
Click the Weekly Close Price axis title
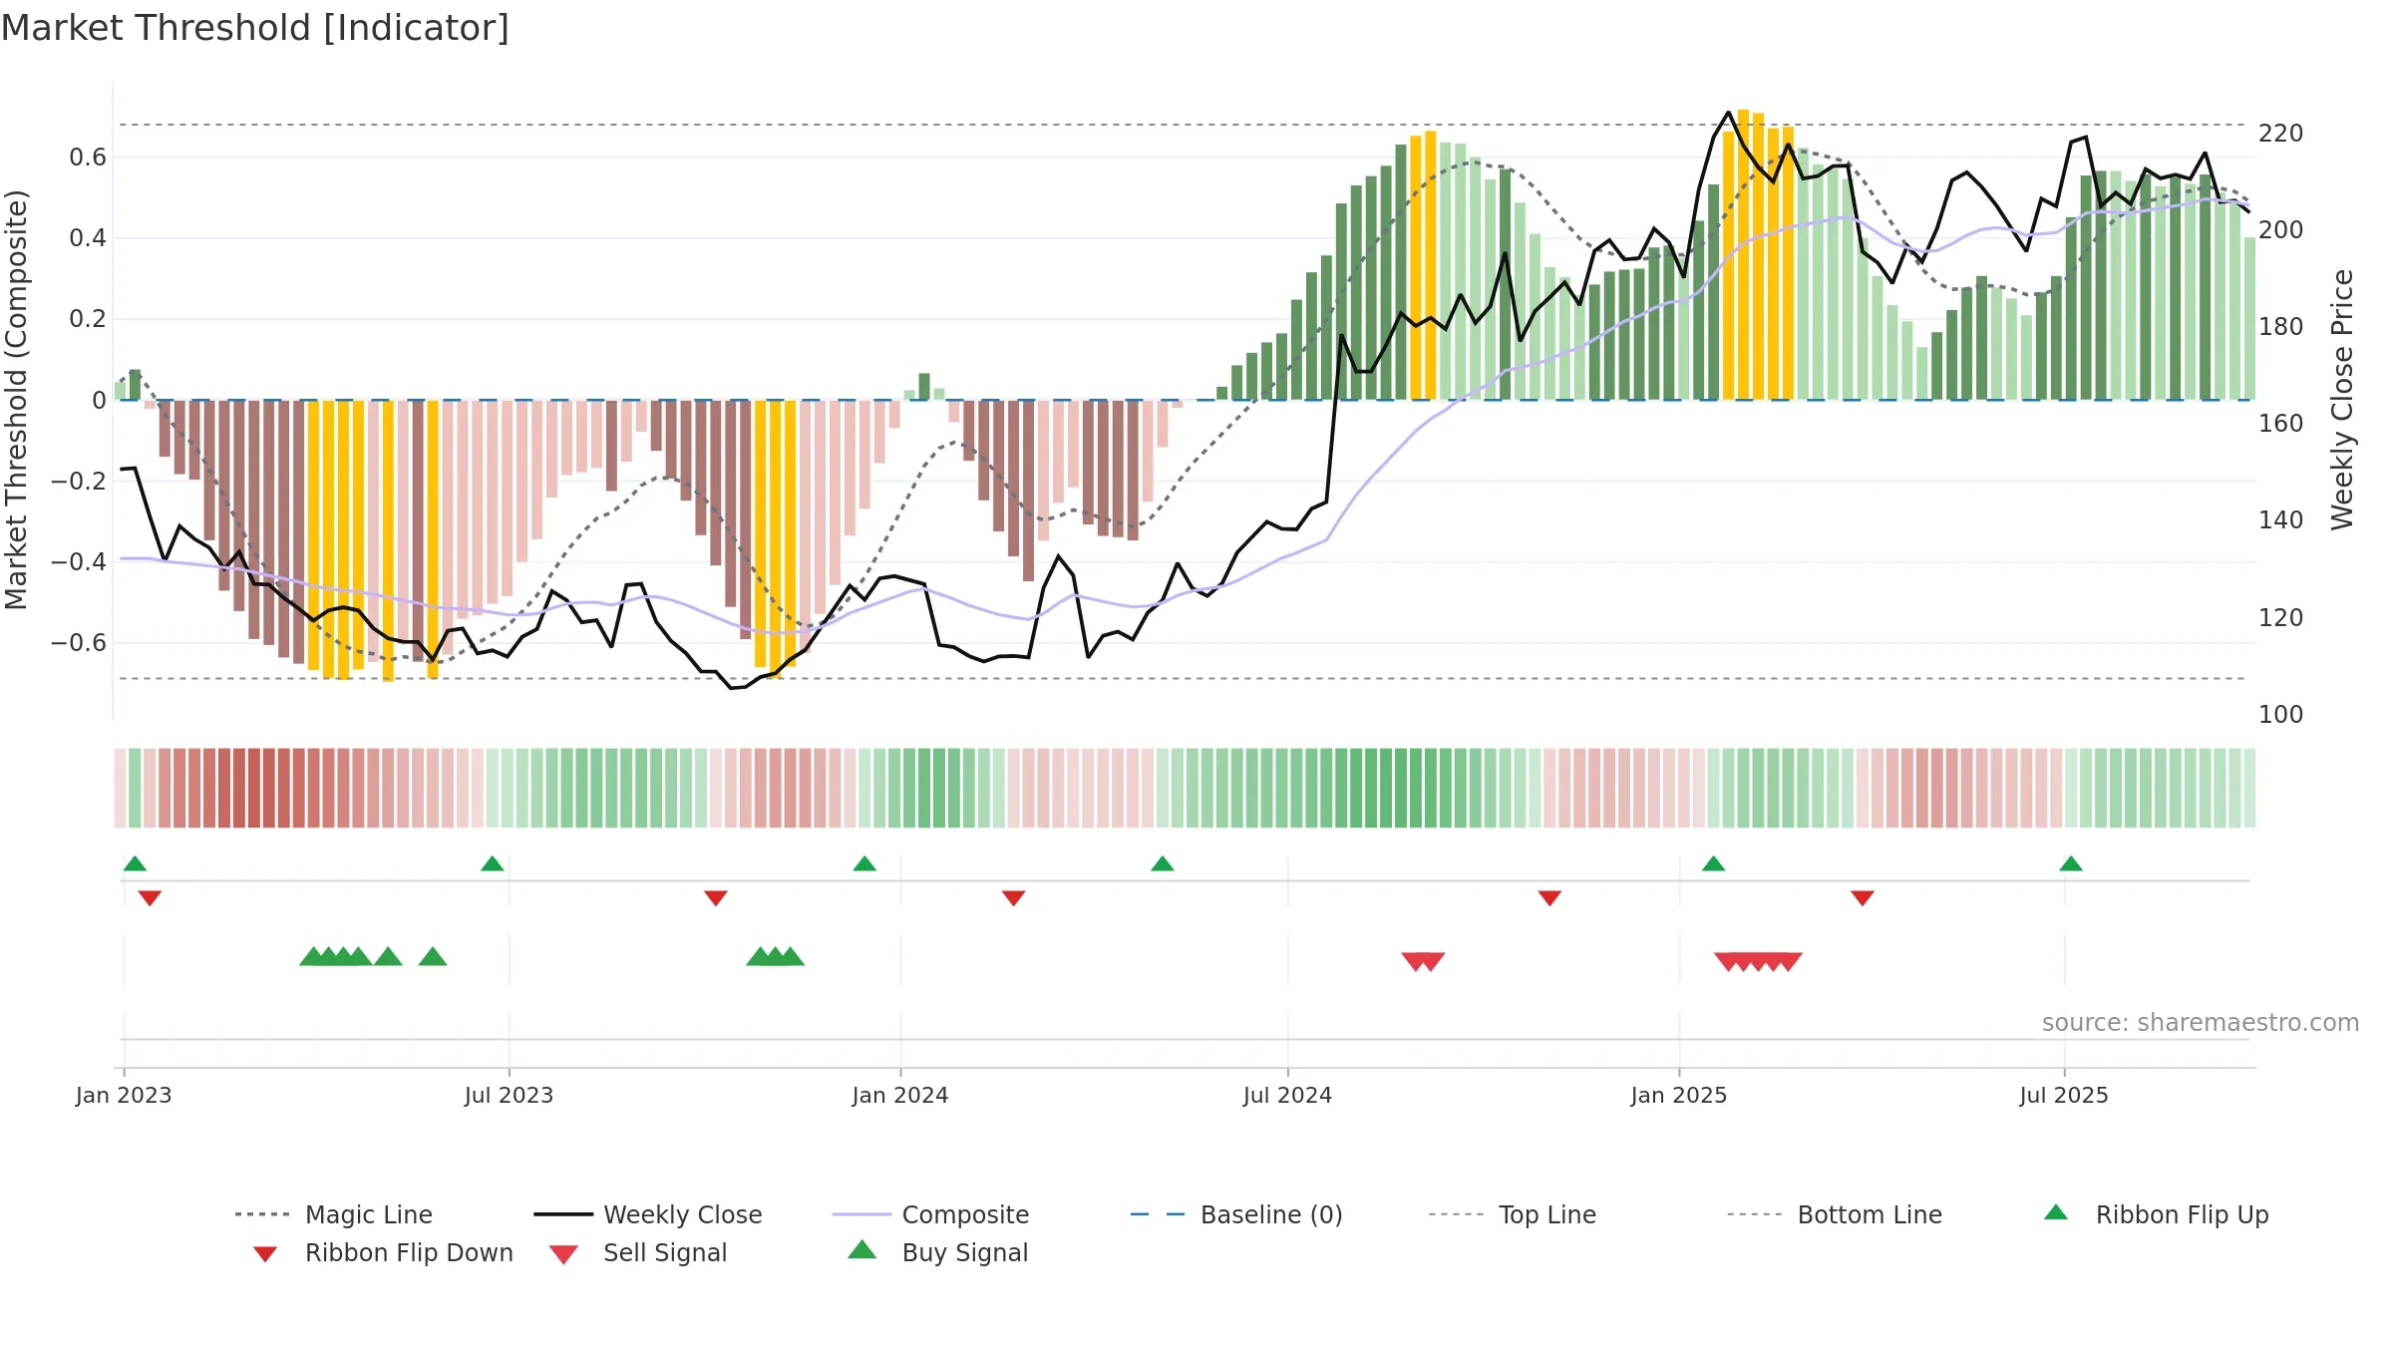pos(2342,400)
